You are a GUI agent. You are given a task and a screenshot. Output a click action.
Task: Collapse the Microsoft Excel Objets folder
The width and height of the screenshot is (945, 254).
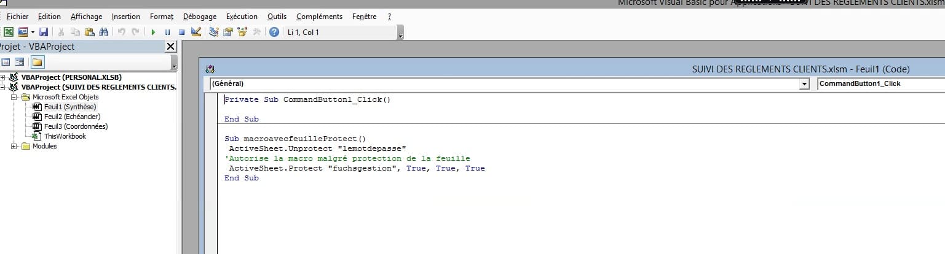[x=14, y=97]
